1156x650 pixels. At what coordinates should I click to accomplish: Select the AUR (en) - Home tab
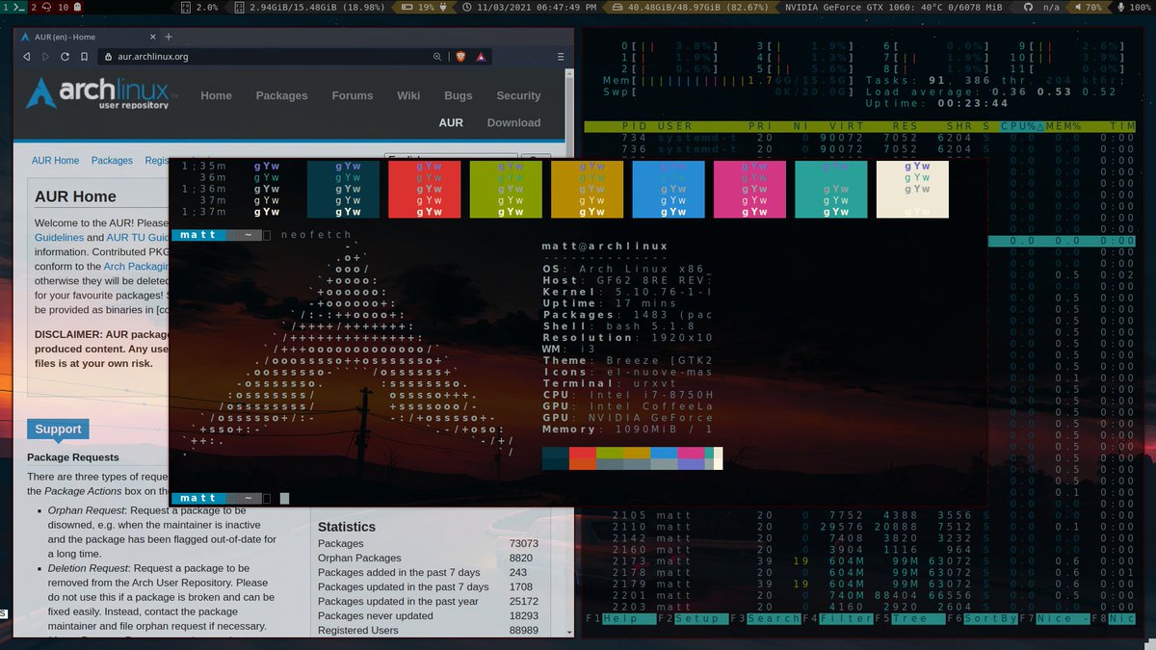[x=87, y=37]
